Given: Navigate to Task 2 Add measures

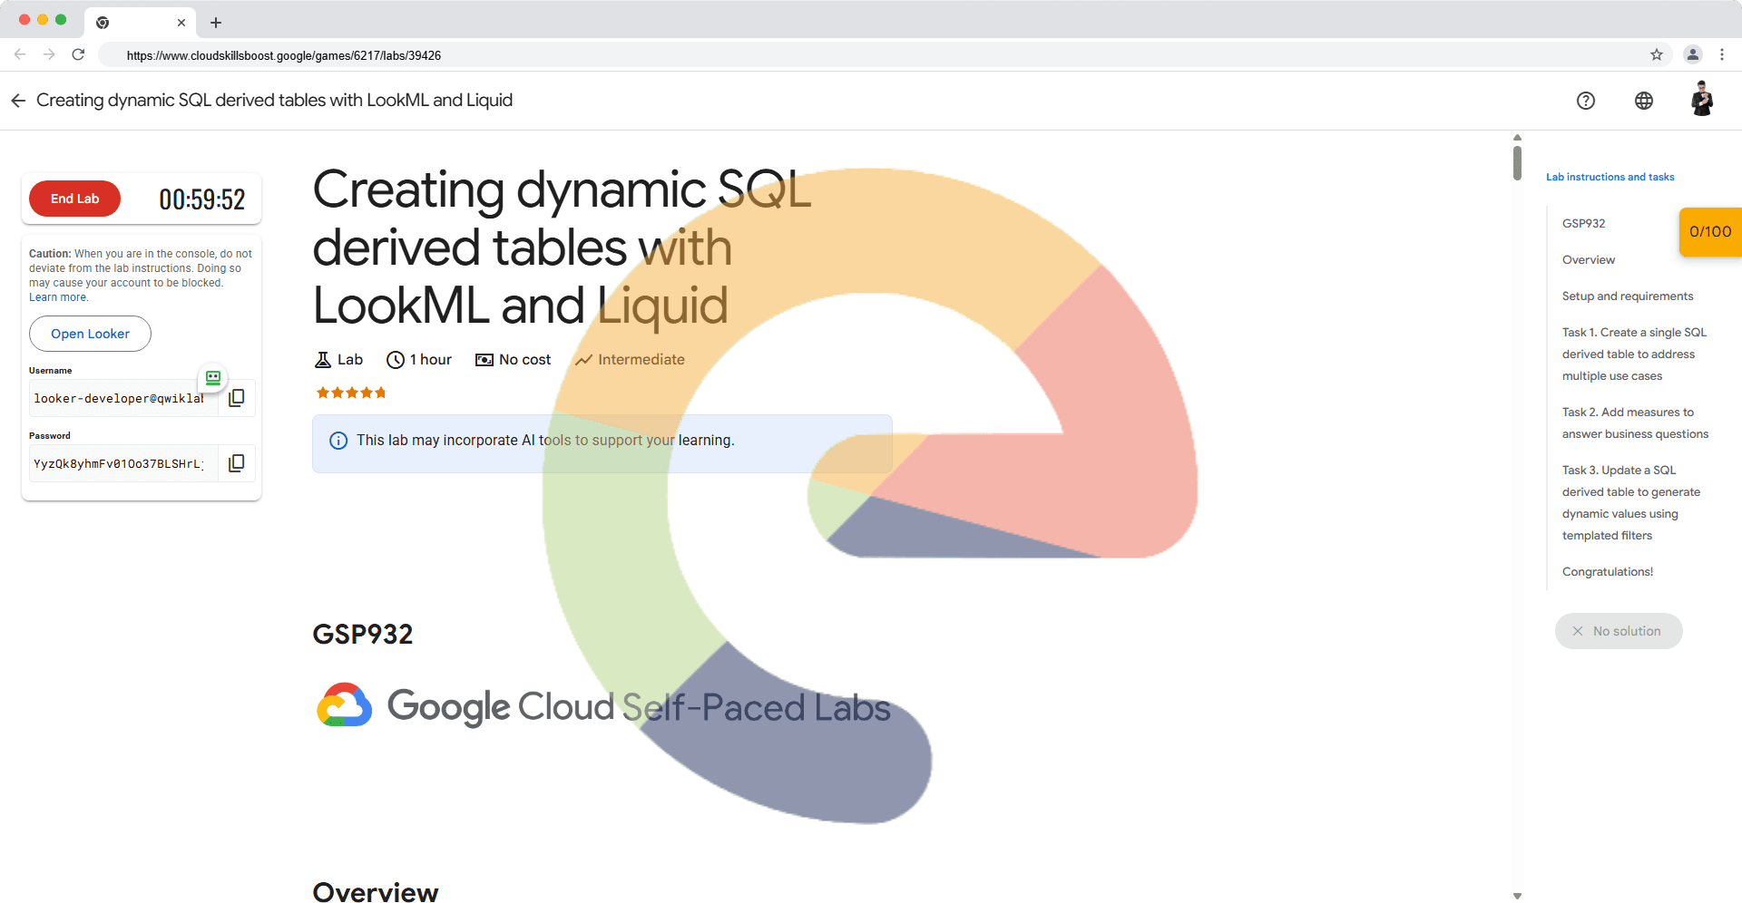Looking at the screenshot, I should (1634, 423).
